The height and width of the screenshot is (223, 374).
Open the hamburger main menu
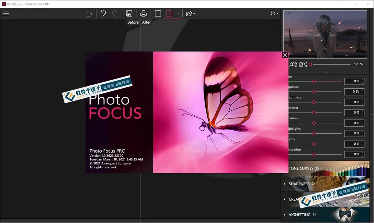pos(6,13)
